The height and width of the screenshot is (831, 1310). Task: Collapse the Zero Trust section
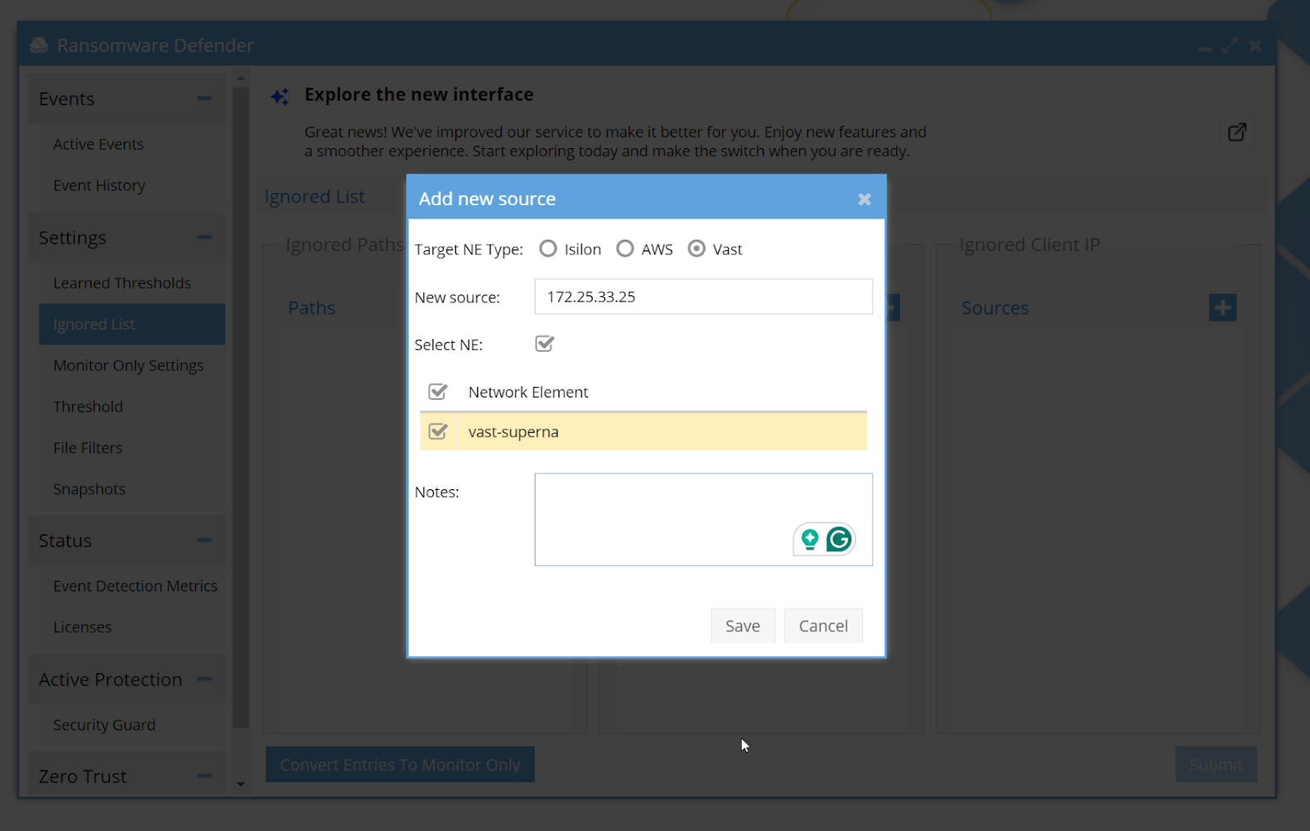pyautogui.click(x=205, y=775)
